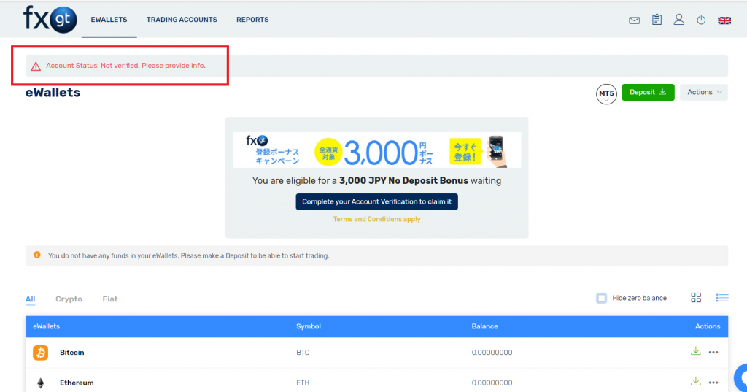Click the account status warning triangle icon
This screenshot has height=392, width=747.
pos(36,66)
